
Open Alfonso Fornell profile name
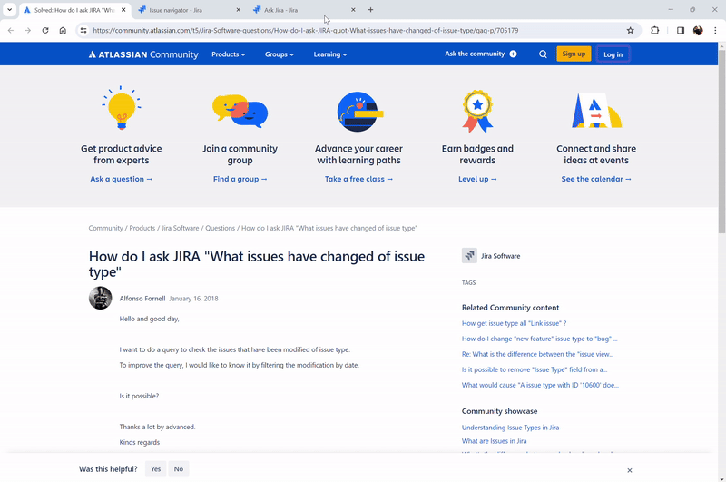coord(142,299)
